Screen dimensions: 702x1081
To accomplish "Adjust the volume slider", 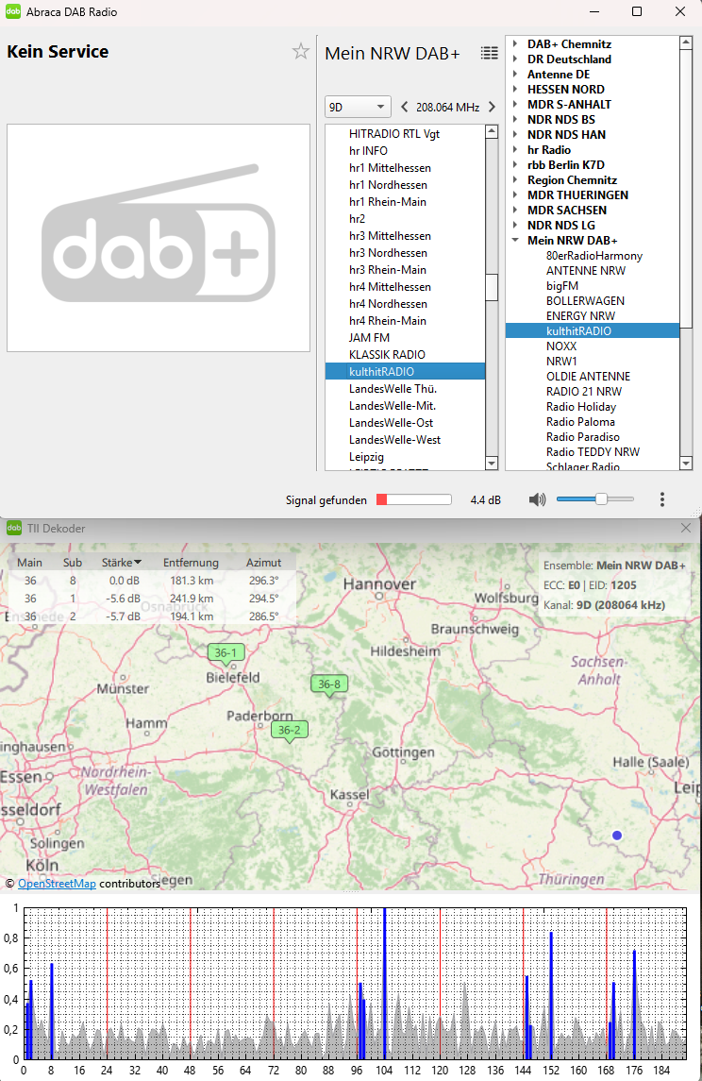I will click(595, 499).
